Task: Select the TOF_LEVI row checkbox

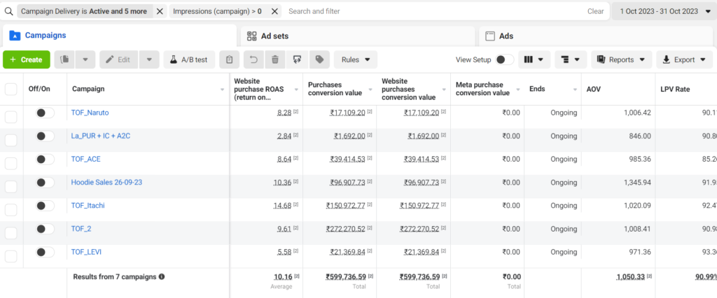Action: [x=11, y=257]
